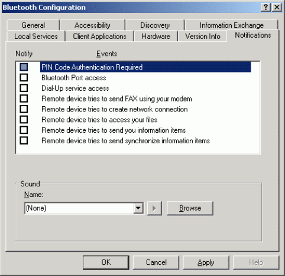
Task: Check Dial-Up service access box
Action: tap(24, 88)
